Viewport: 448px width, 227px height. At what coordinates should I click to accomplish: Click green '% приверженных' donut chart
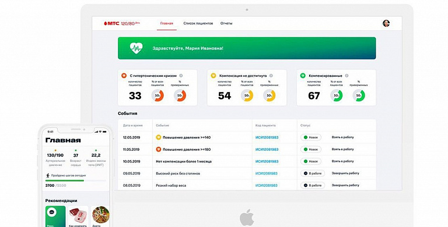359,95
